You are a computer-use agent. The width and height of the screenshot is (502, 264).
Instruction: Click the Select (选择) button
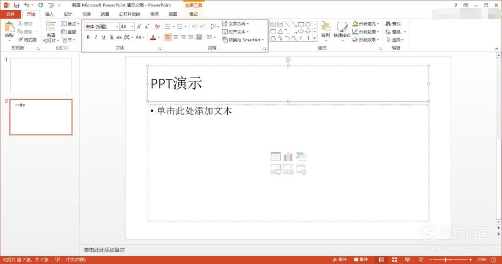(x=395, y=39)
